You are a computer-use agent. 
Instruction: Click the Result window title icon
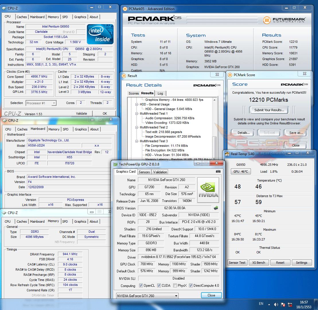124,76
